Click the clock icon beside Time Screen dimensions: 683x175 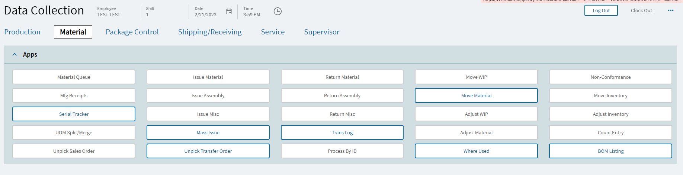(278, 11)
